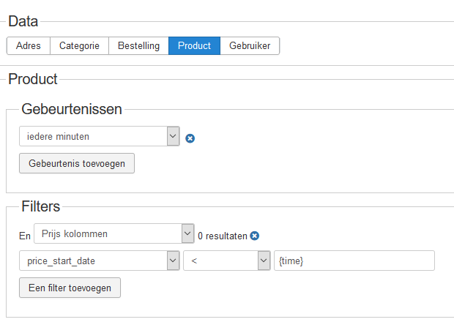Open the Categorie data tab
Screen dimensions: 454x322
79,45
